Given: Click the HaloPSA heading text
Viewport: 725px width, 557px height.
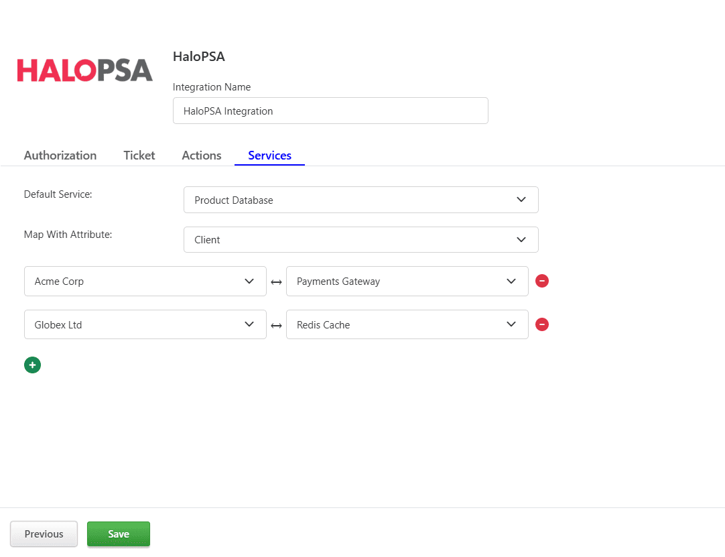Looking at the screenshot, I should tap(199, 56).
